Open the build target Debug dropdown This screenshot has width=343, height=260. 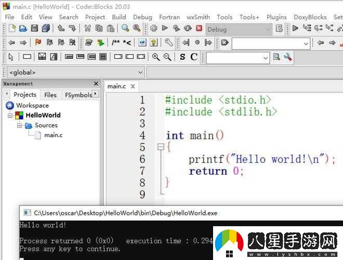(239, 29)
